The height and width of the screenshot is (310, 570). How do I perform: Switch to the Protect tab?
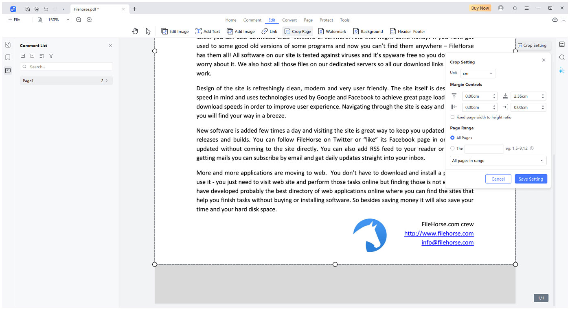coord(327,20)
